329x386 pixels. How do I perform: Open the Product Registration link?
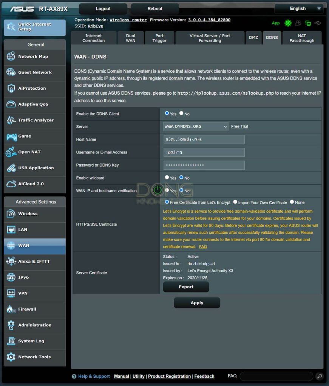click(x=169, y=376)
